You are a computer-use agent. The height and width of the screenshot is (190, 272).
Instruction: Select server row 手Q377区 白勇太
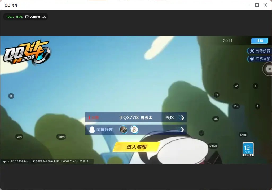136,117
